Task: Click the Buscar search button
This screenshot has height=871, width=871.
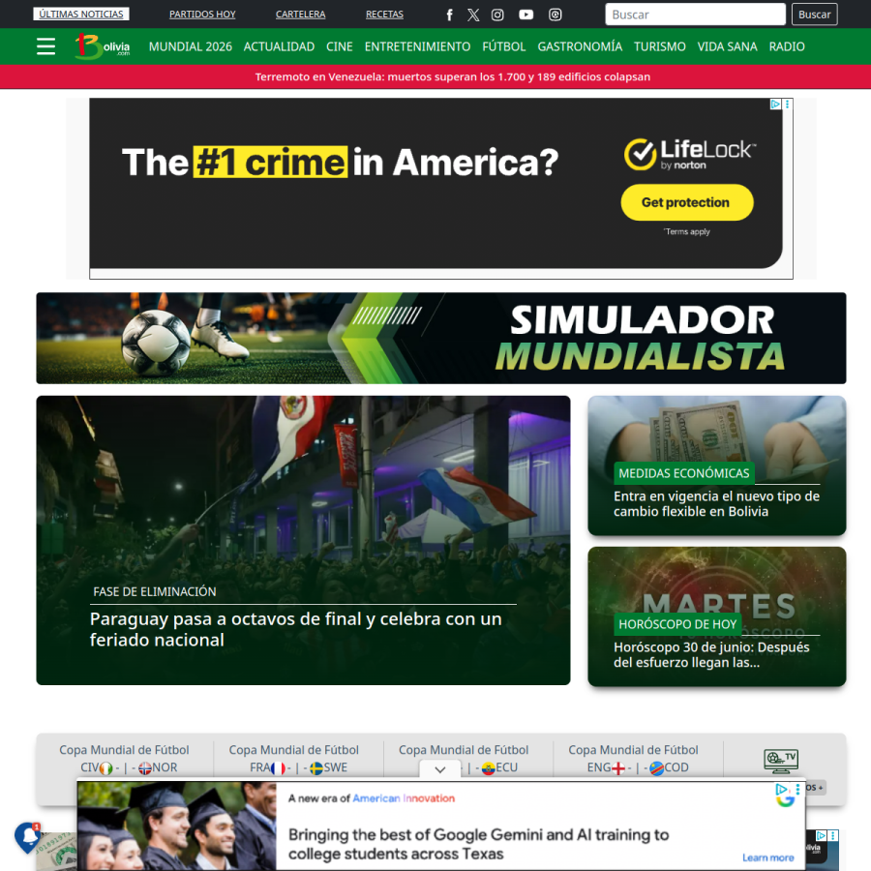Action: pos(814,15)
